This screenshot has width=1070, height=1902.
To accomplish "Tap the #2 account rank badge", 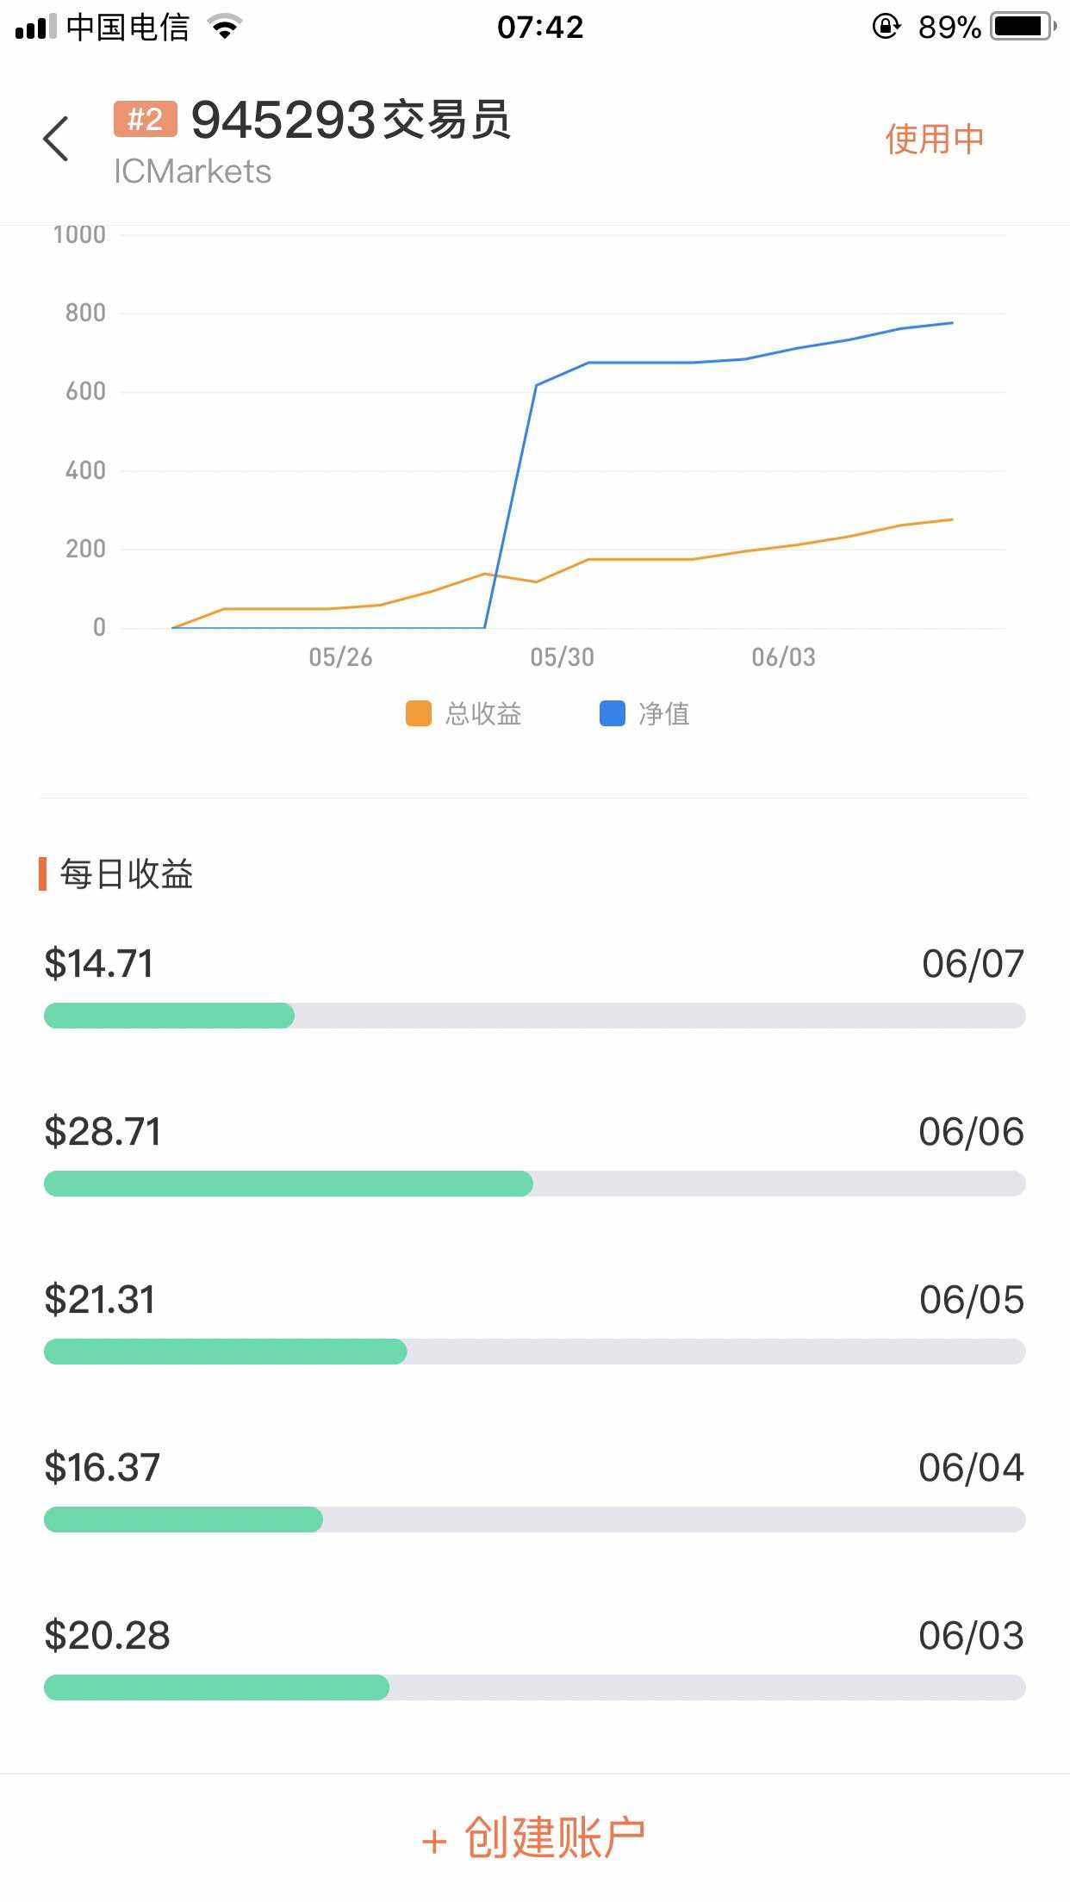I will [145, 119].
